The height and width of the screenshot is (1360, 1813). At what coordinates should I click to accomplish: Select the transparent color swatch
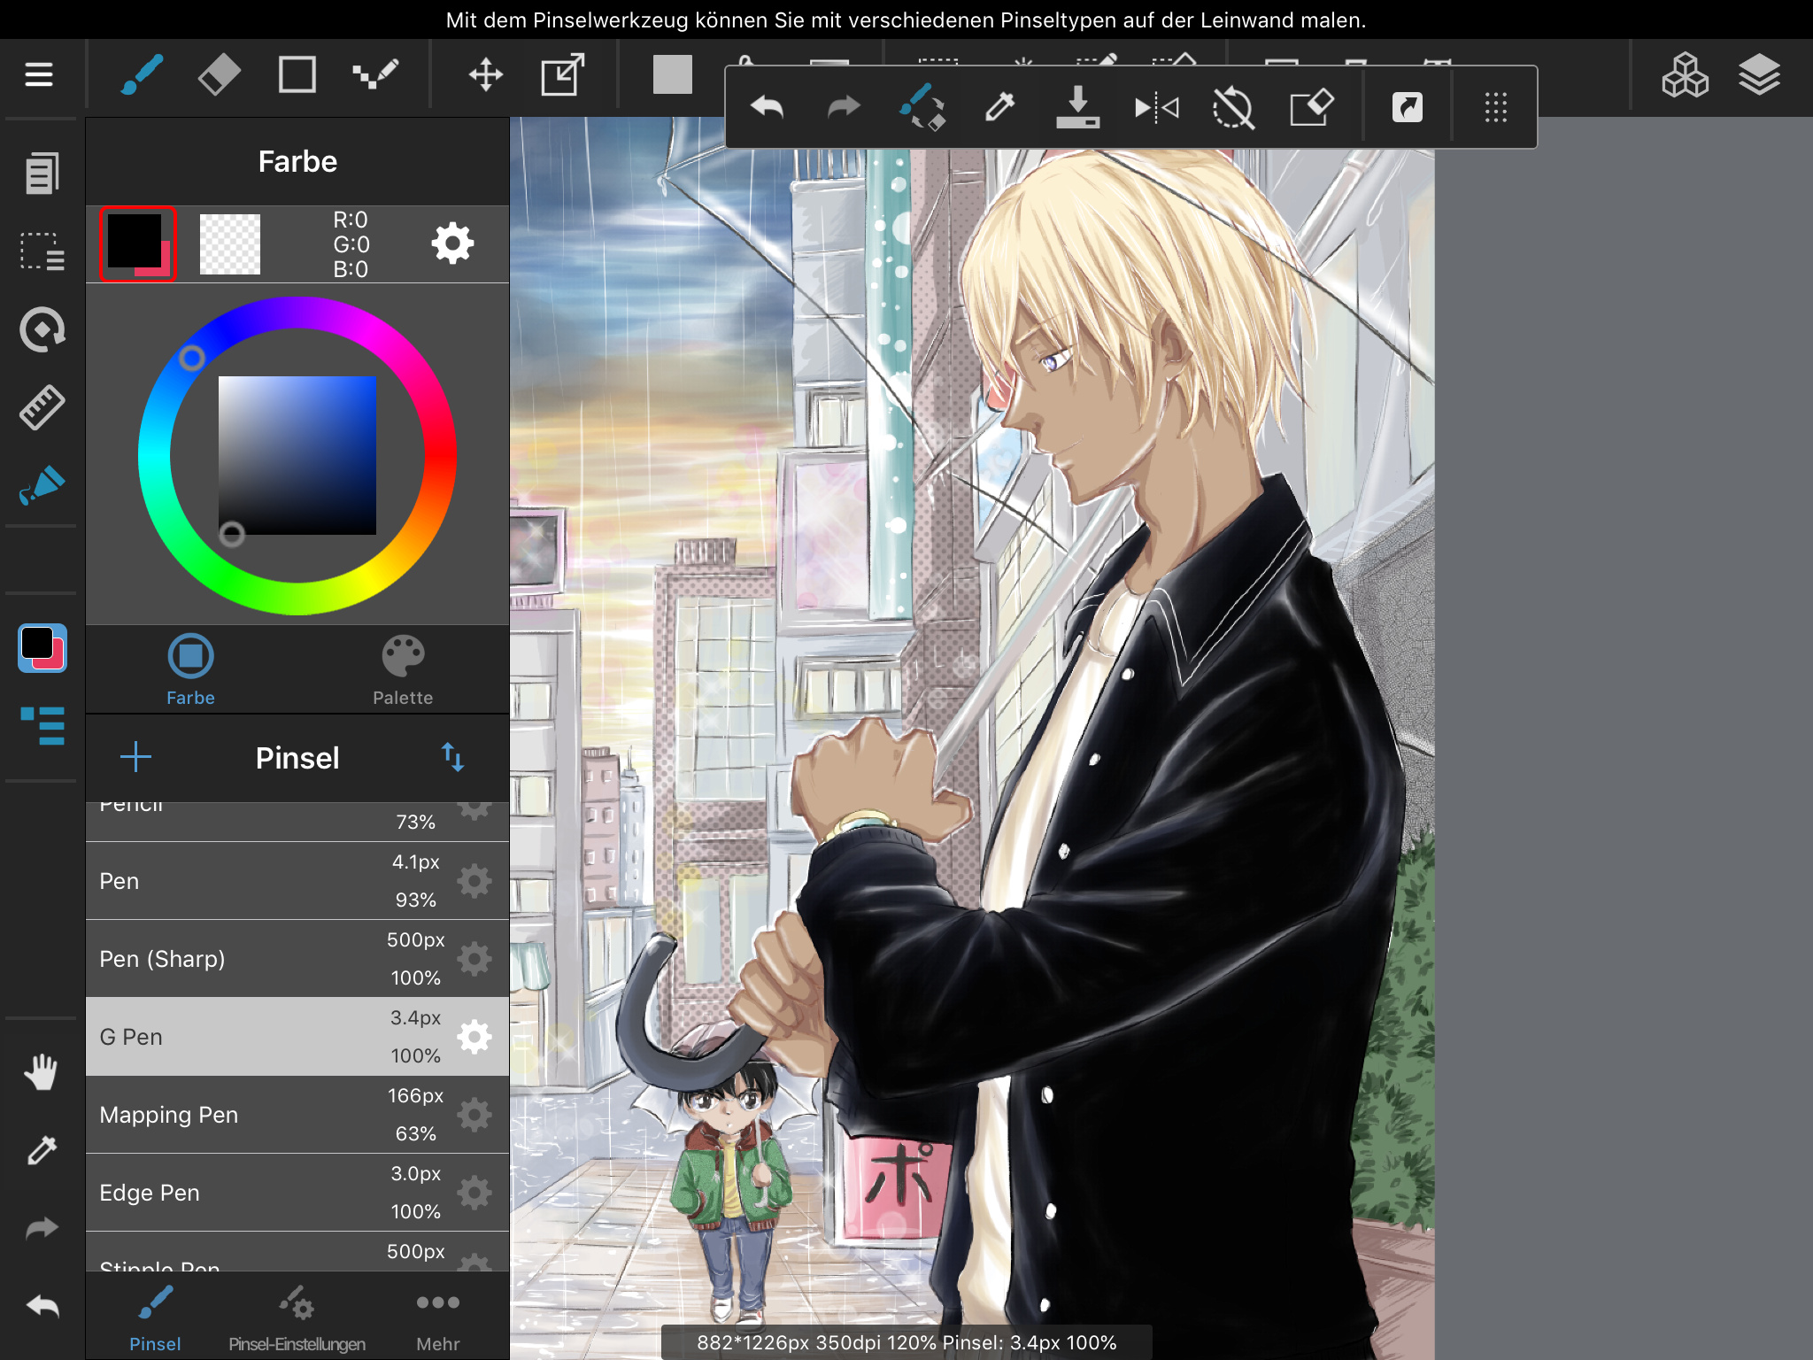pos(230,244)
